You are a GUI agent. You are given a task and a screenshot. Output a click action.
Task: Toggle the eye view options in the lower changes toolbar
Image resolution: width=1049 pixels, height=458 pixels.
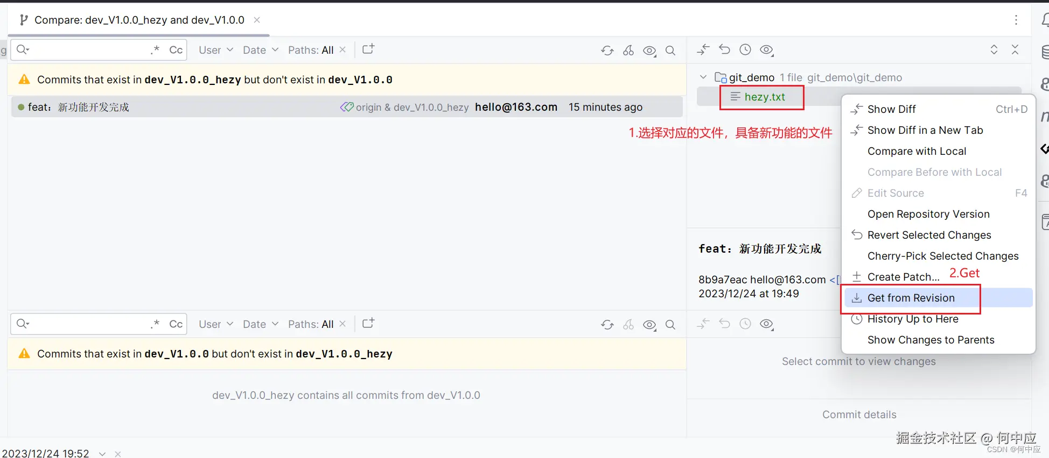coord(767,324)
